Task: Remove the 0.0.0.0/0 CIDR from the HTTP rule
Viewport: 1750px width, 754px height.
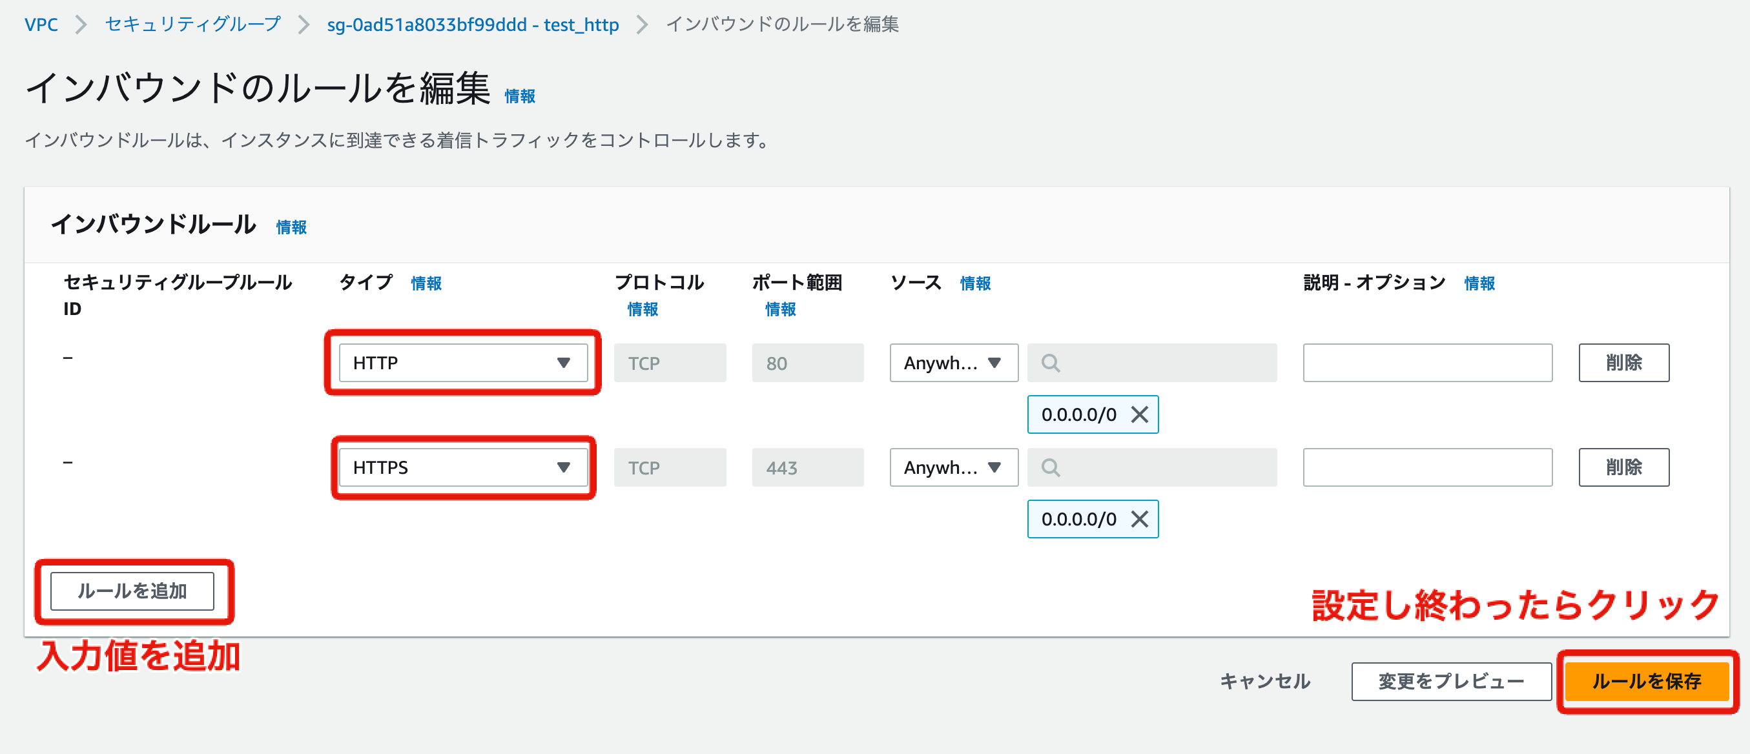Action: pyautogui.click(x=1138, y=414)
